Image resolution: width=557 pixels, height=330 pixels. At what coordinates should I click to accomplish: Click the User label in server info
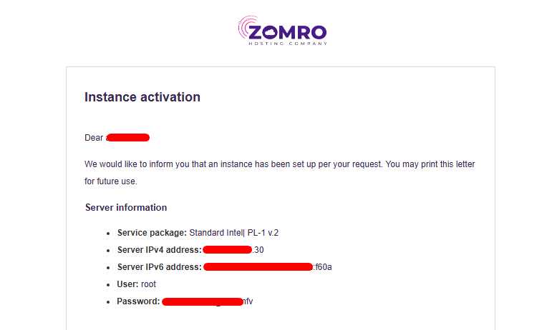(x=128, y=284)
